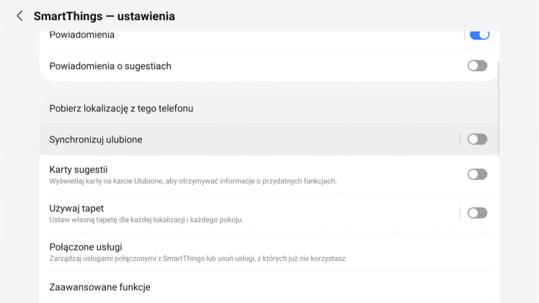Turn off the Powiadomienia switch
Viewport: 539px width, 303px height.
(x=478, y=35)
